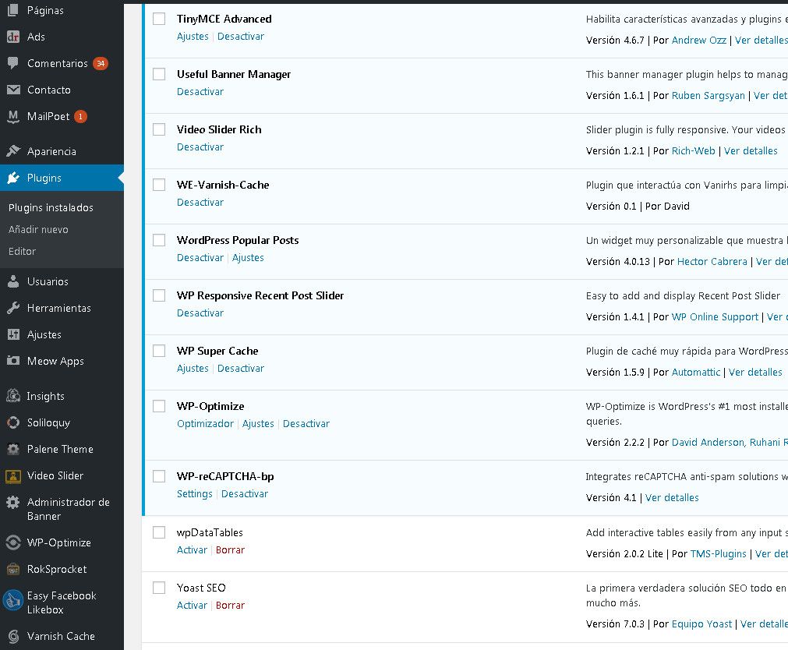Click the Varnish Cache sidebar icon
788x650 pixels.
pos(13,637)
